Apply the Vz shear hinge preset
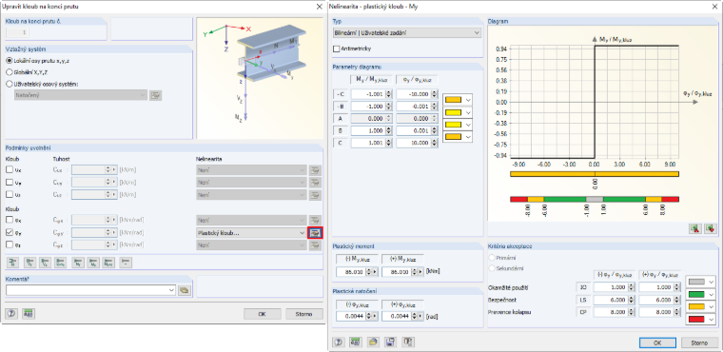The image size is (723, 352). (x=46, y=263)
